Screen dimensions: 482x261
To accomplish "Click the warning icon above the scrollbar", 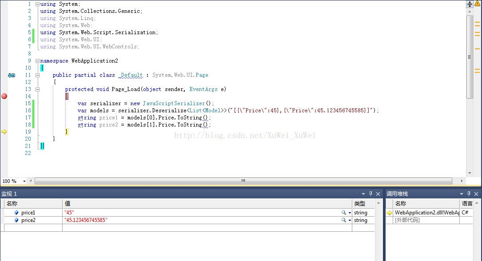I will 478,4.
